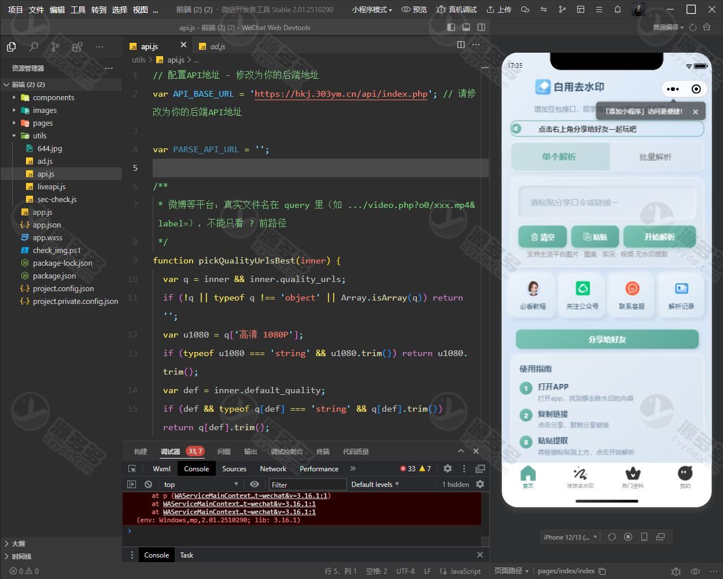
Task: Open the API URL link in code editor
Action: (x=341, y=94)
